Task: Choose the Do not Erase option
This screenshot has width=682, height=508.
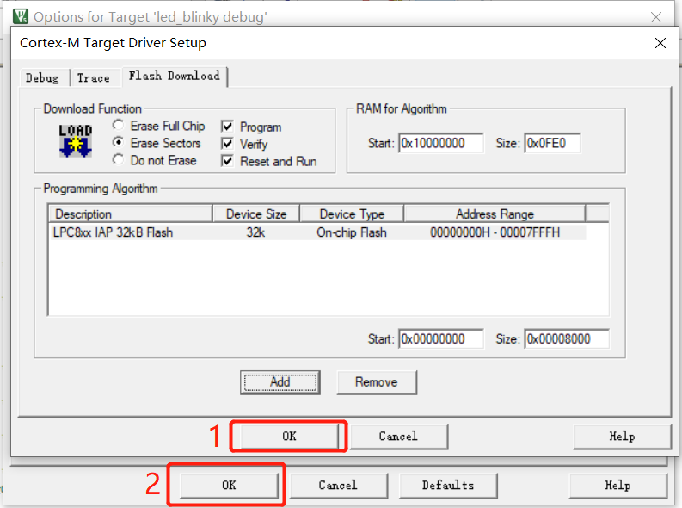Action: [x=119, y=160]
